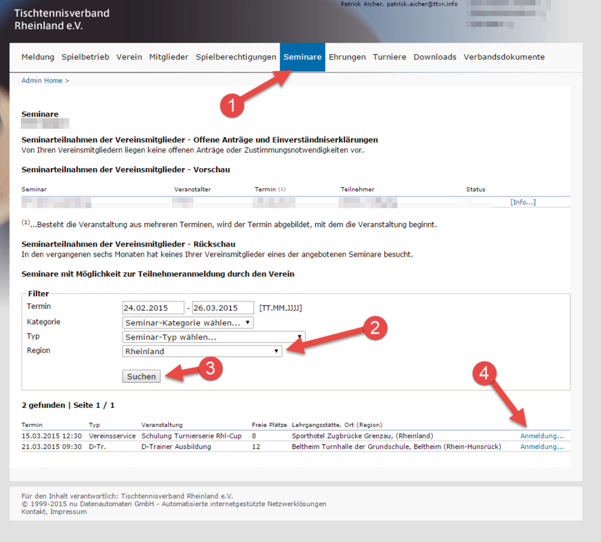Viewport: 601px width, 542px height.
Task: Click the Termin start date field
Action: (x=153, y=308)
